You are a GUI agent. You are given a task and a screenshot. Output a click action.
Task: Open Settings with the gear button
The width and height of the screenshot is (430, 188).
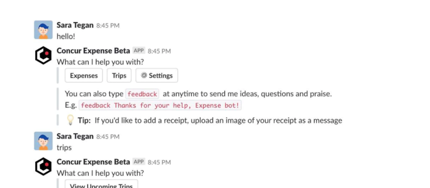[x=157, y=75]
